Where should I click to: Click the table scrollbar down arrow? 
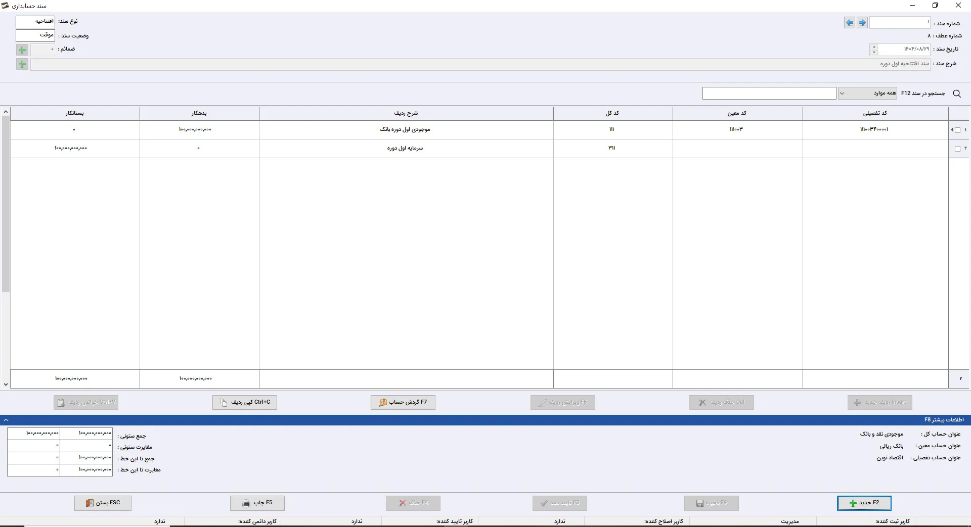tap(6, 385)
